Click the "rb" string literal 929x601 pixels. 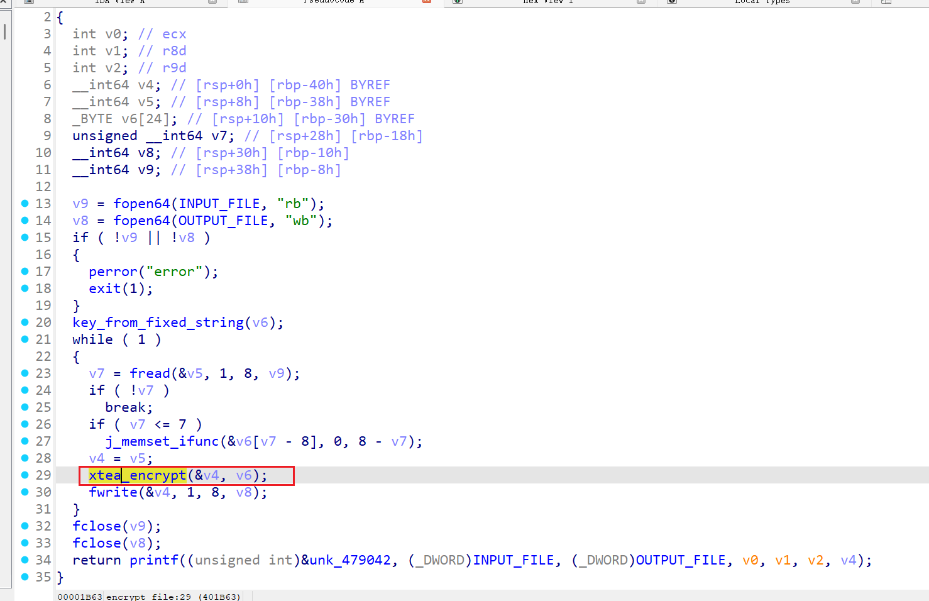(x=293, y=204)
